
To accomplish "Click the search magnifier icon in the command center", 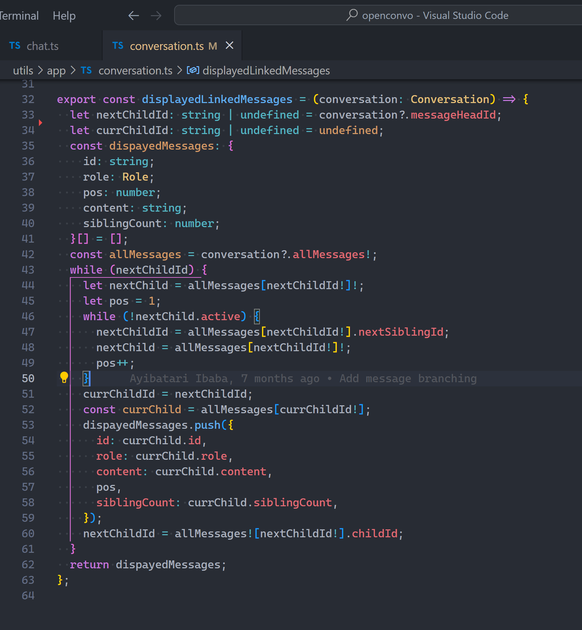I will 352,15.
